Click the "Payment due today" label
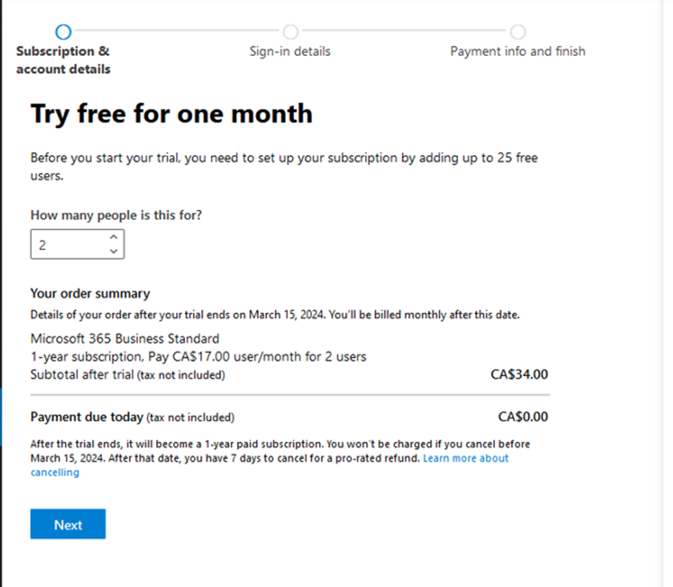This screenshot has height=587, width=673. coord(87,417)
